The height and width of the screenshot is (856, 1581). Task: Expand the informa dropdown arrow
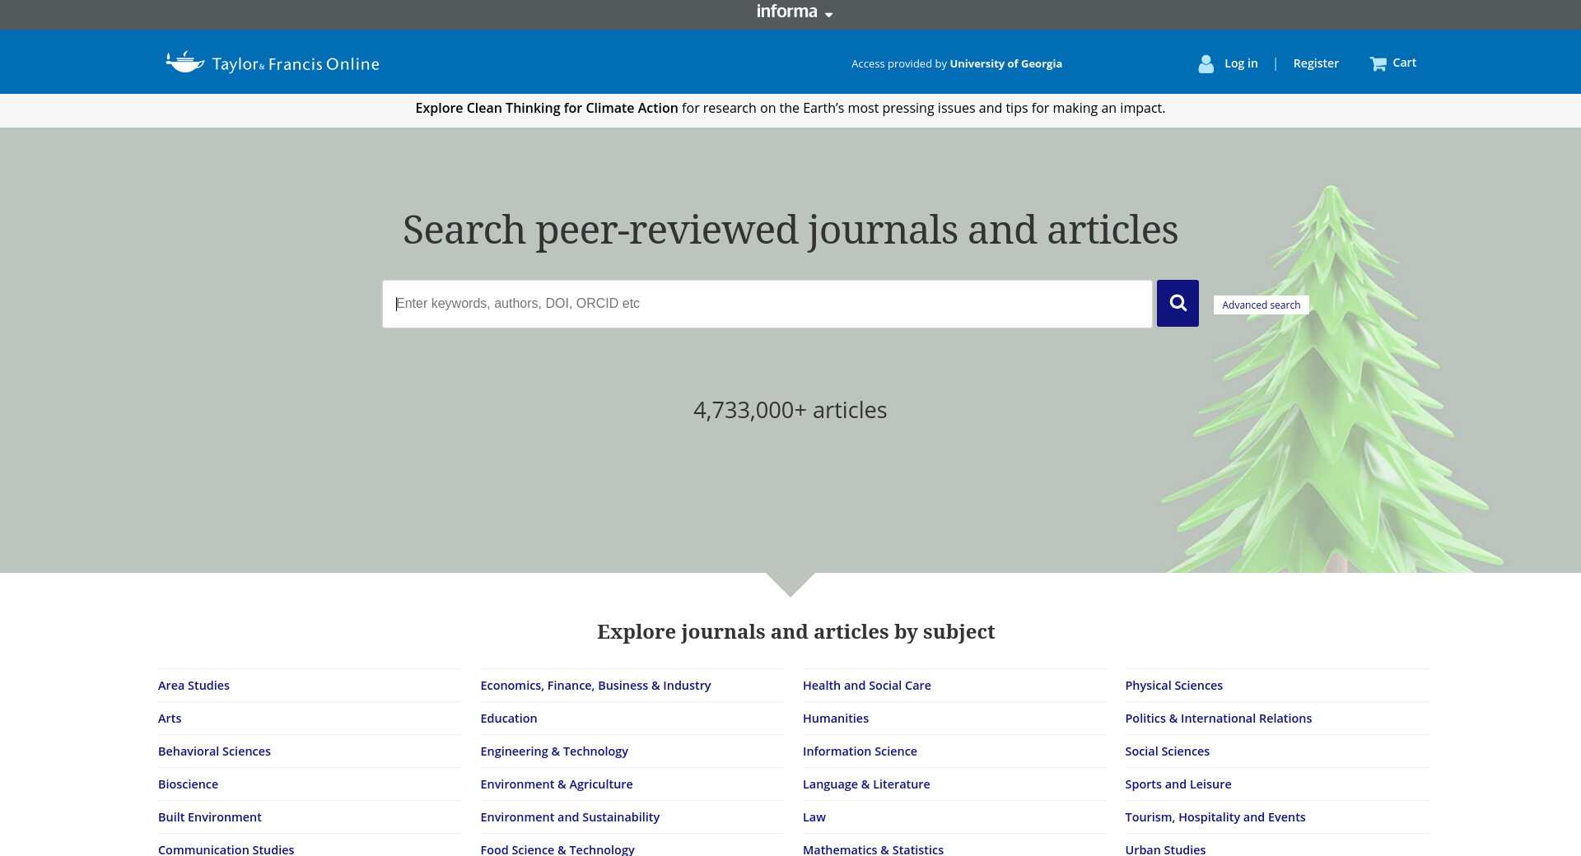pos(828,15)
